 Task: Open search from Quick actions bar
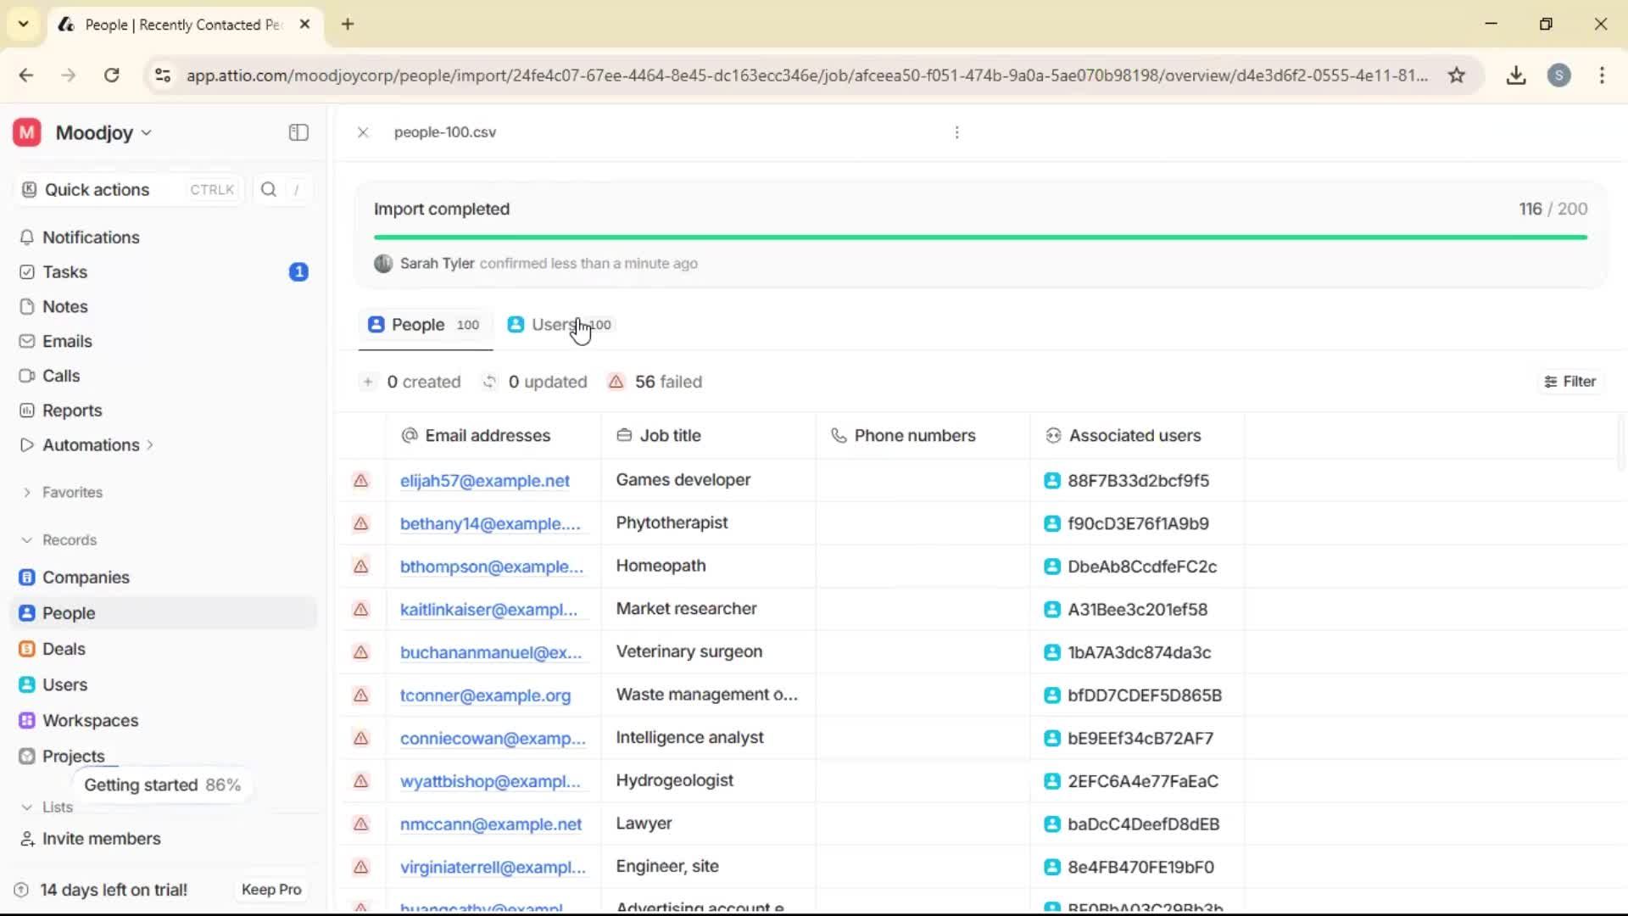(x=268, y=189)
